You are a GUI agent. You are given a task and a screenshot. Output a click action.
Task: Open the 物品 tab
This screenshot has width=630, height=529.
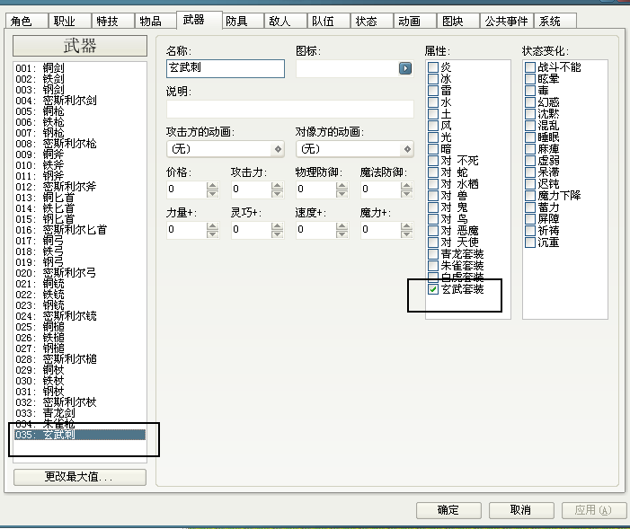[x=155, y=21]
